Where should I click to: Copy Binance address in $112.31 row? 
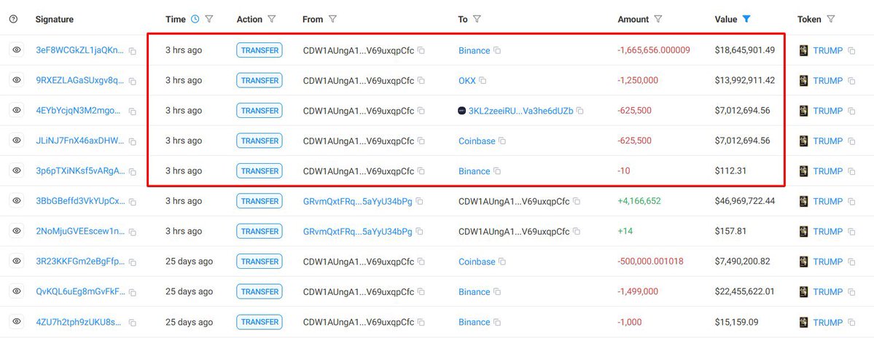coord(497,171)
